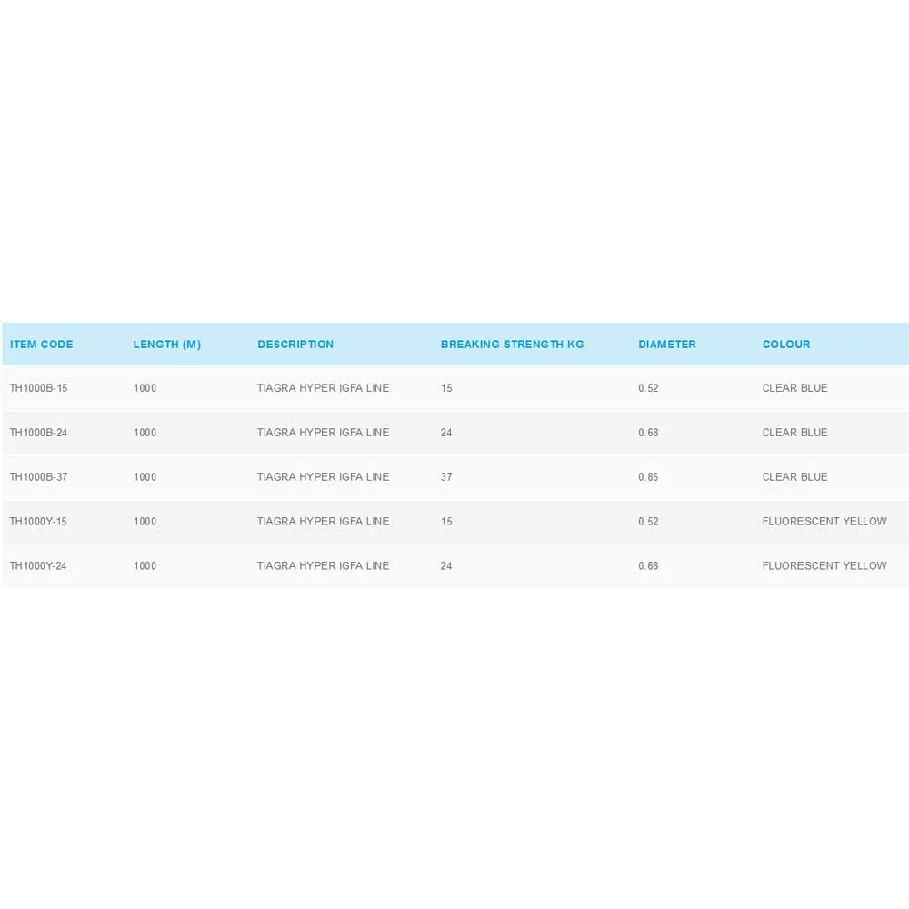The width and height of the screenshot is (909, 909).
Task: Select the 0.52 diameter in TH1000Y-15 row
Action: click(648, 522)
